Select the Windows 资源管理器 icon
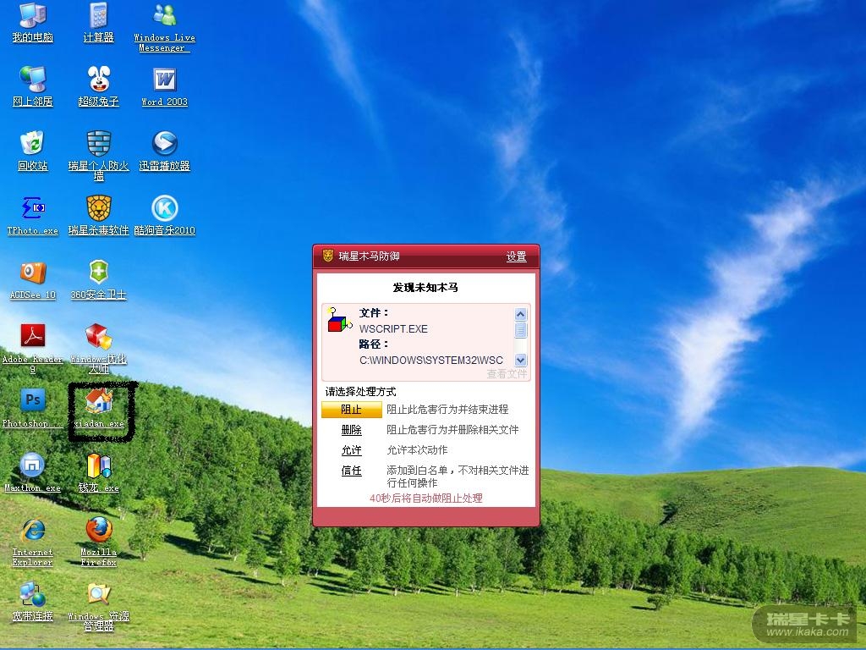Image resolution: width=866 pixels, height=650 pixels. pyautogui.click(x=98, y=606)
